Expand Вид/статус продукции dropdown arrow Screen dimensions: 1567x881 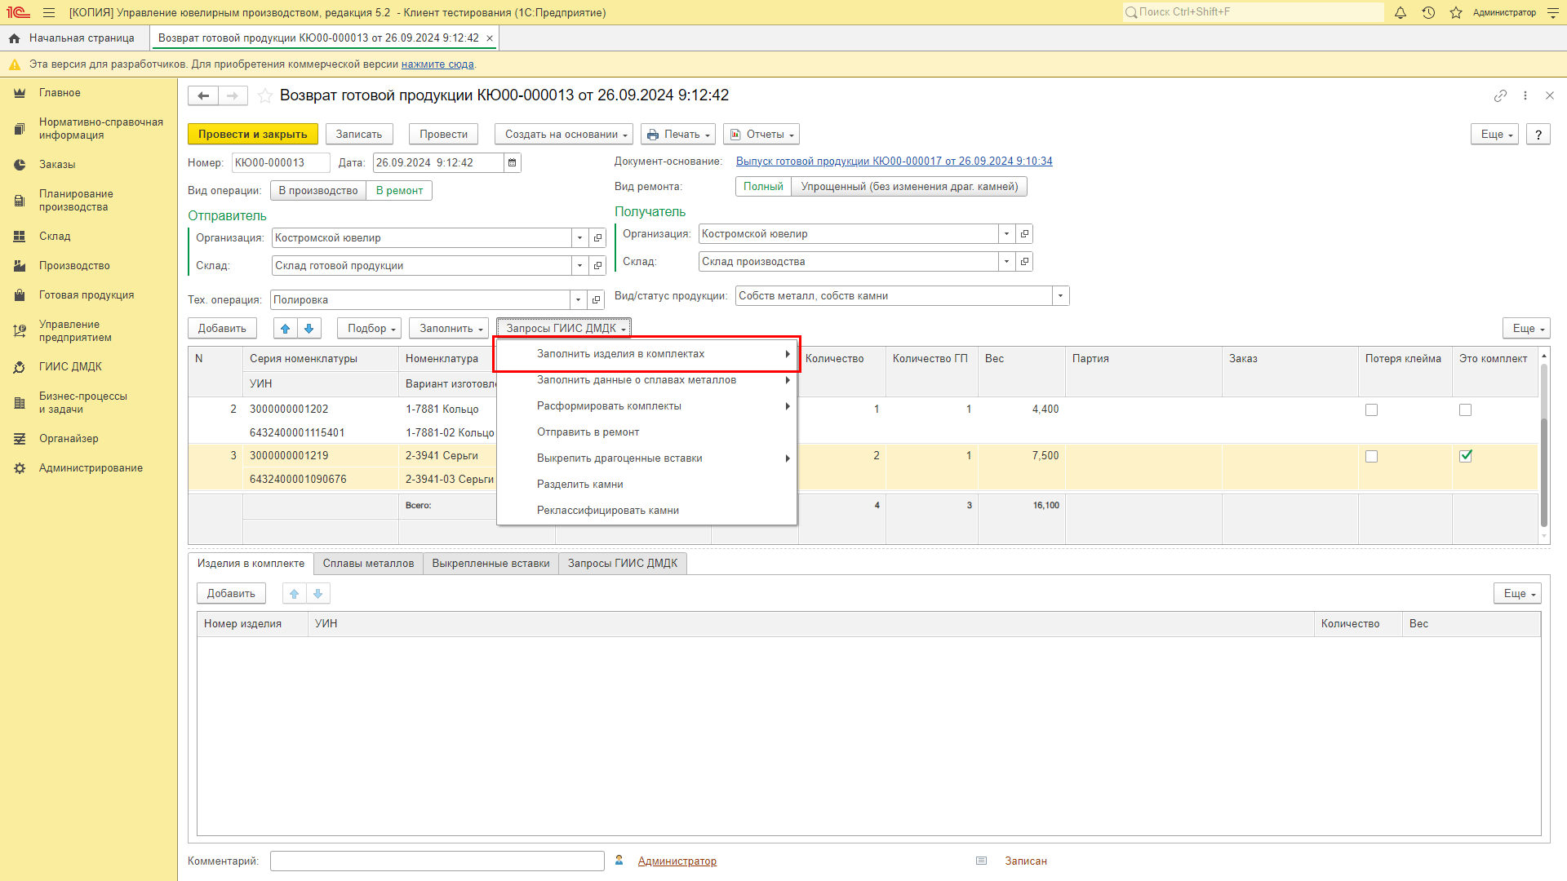pos(1060,296)
